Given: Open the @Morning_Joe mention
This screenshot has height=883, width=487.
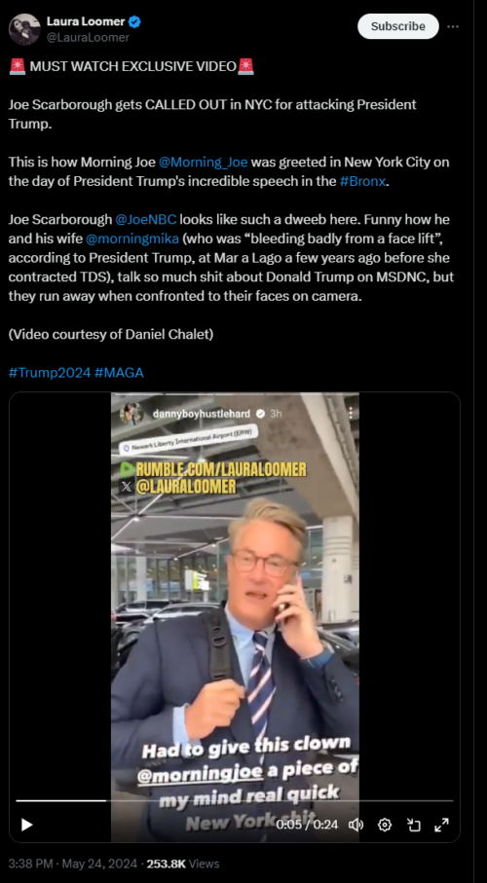Looking at the screenshot, I should click(203, 163).
